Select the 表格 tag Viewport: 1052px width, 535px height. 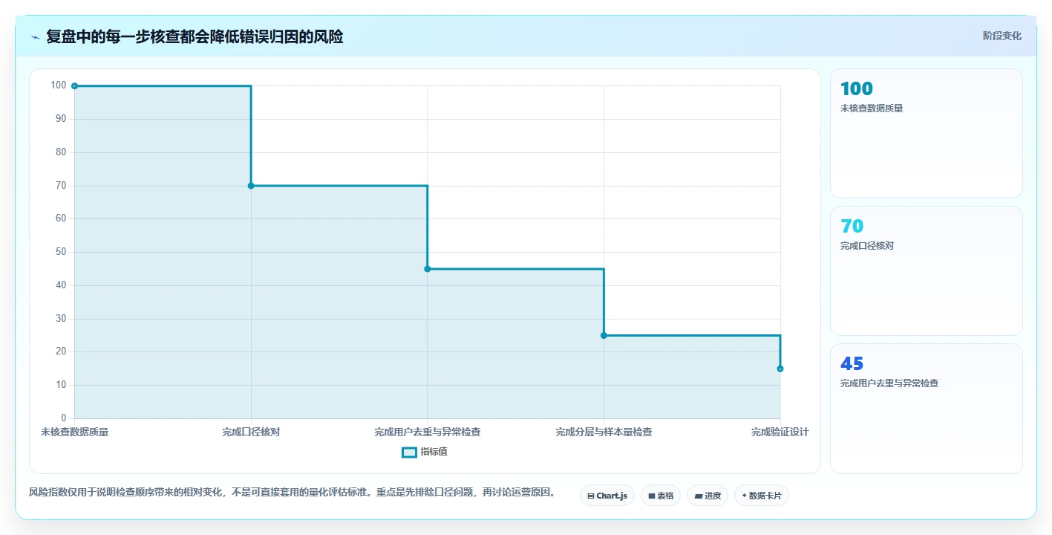click(661, 496)
